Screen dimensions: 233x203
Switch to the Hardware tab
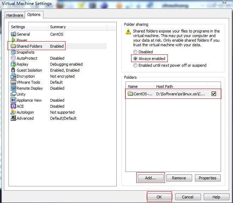click(14, 15)
